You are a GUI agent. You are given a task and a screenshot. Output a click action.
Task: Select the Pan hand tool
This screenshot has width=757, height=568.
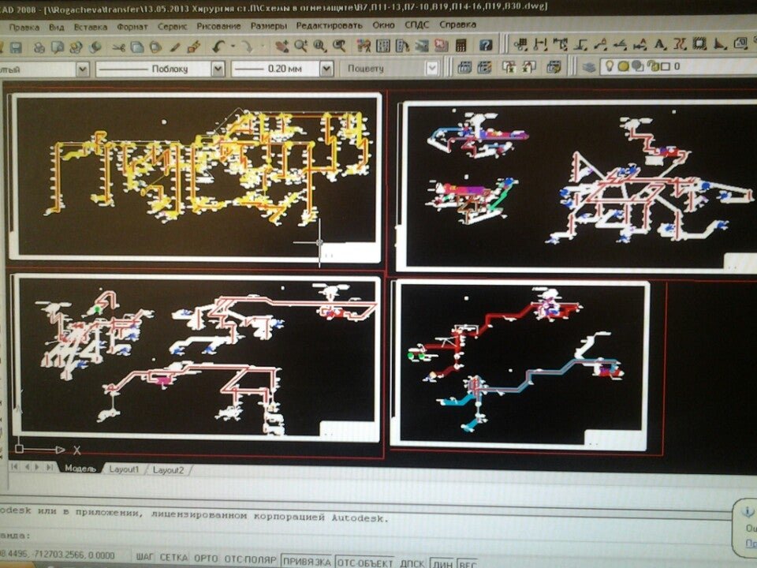[280, 47]
